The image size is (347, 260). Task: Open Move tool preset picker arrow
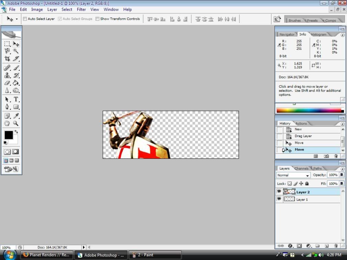click(16, 19)
